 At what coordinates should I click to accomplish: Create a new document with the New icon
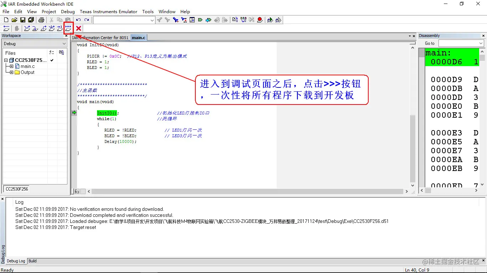tap(6, 20)
